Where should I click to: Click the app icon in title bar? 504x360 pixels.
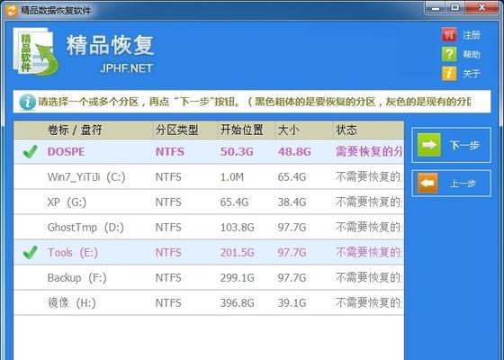pyautogui.click(x=12, y=10)
